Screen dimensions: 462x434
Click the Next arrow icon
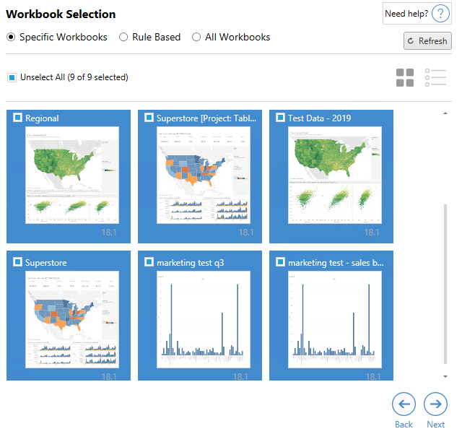(x=435, y=404)
